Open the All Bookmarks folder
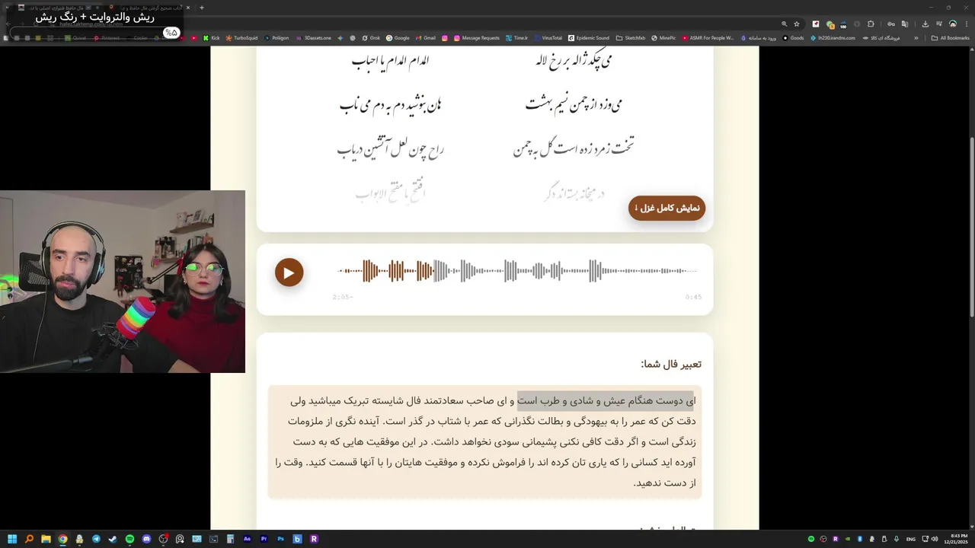Viewport: 975px width, 548px height. pyautogui.click(x=950, y=38)
